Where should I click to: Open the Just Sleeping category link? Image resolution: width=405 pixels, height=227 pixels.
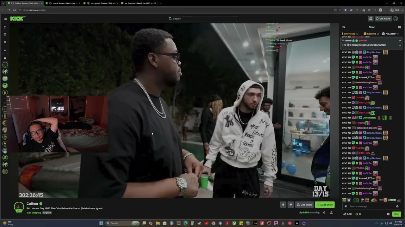pos(34,213)
